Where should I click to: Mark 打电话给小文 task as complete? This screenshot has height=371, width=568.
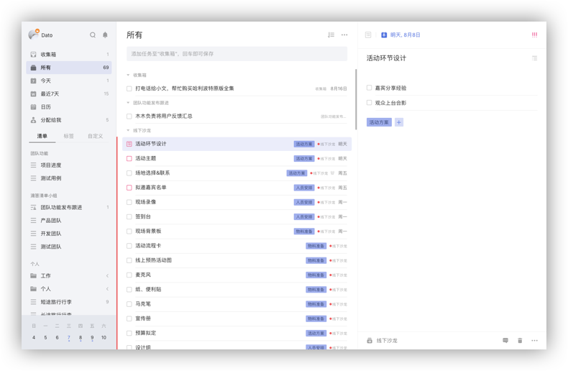point(129,88)
